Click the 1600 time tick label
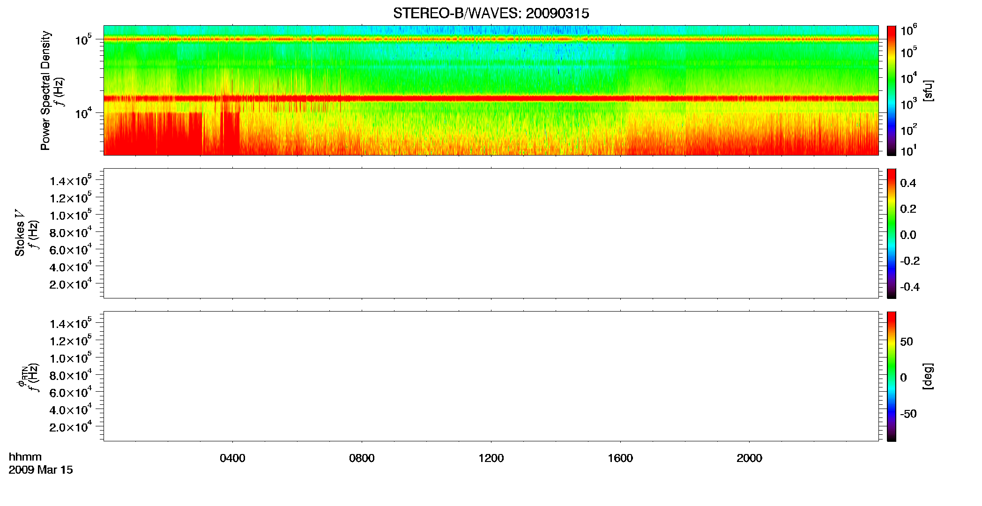 click(620, 458)
